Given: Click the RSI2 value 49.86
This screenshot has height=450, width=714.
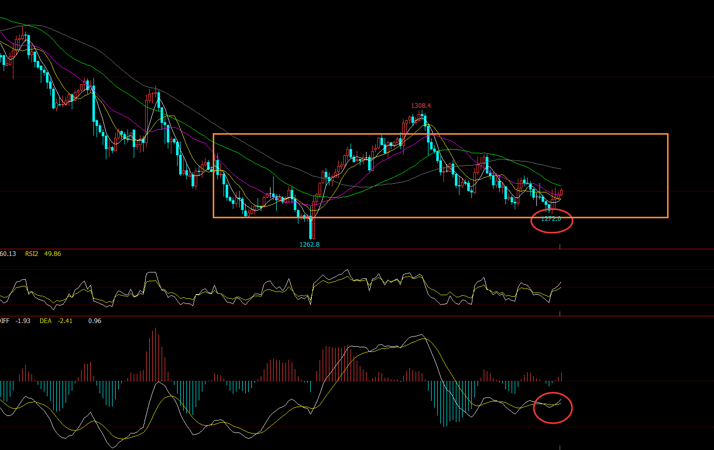Looking at the screenshot, I should pyautogui.click(x=53, y=254).
